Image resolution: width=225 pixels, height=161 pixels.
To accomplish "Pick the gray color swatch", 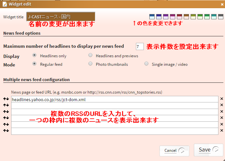I will point(221,17).
